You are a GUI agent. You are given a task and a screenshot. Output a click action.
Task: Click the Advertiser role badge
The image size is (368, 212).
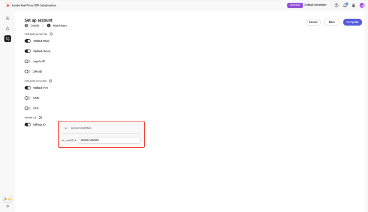(x=295, y=5)
